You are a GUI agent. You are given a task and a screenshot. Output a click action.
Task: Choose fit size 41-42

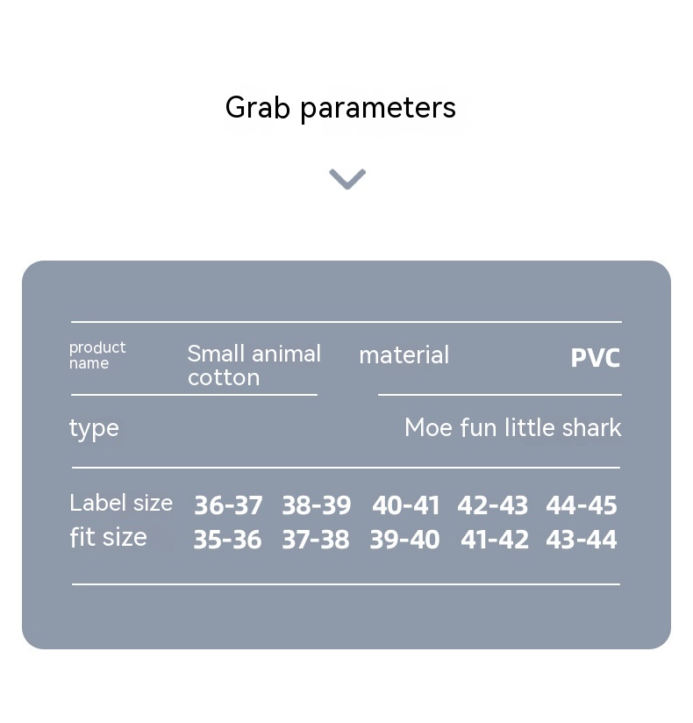click(x=494, y=540)
